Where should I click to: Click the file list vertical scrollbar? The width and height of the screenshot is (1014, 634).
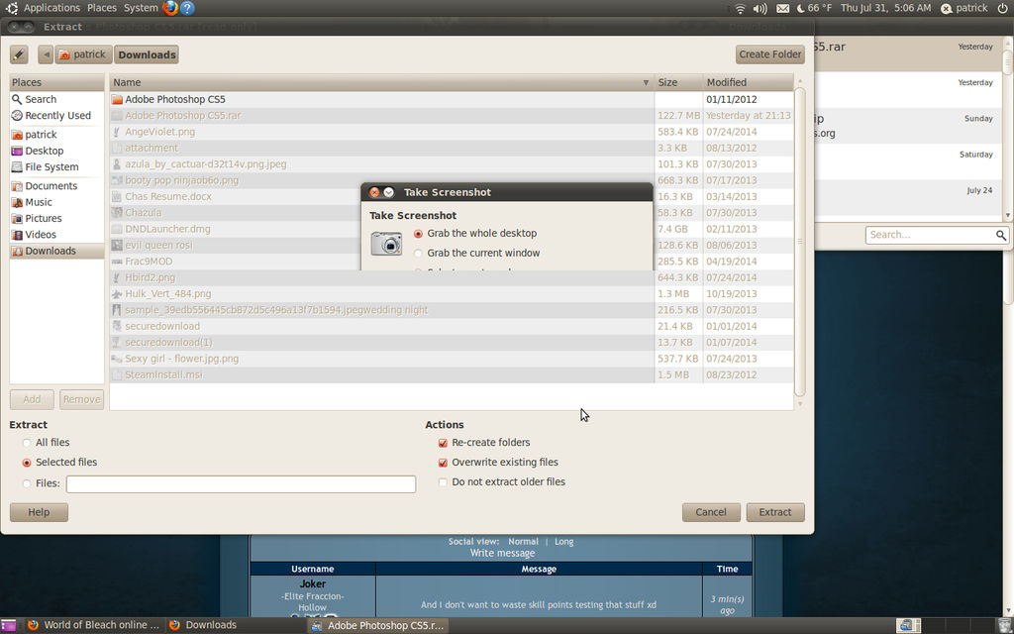click(x=800, y=242)
